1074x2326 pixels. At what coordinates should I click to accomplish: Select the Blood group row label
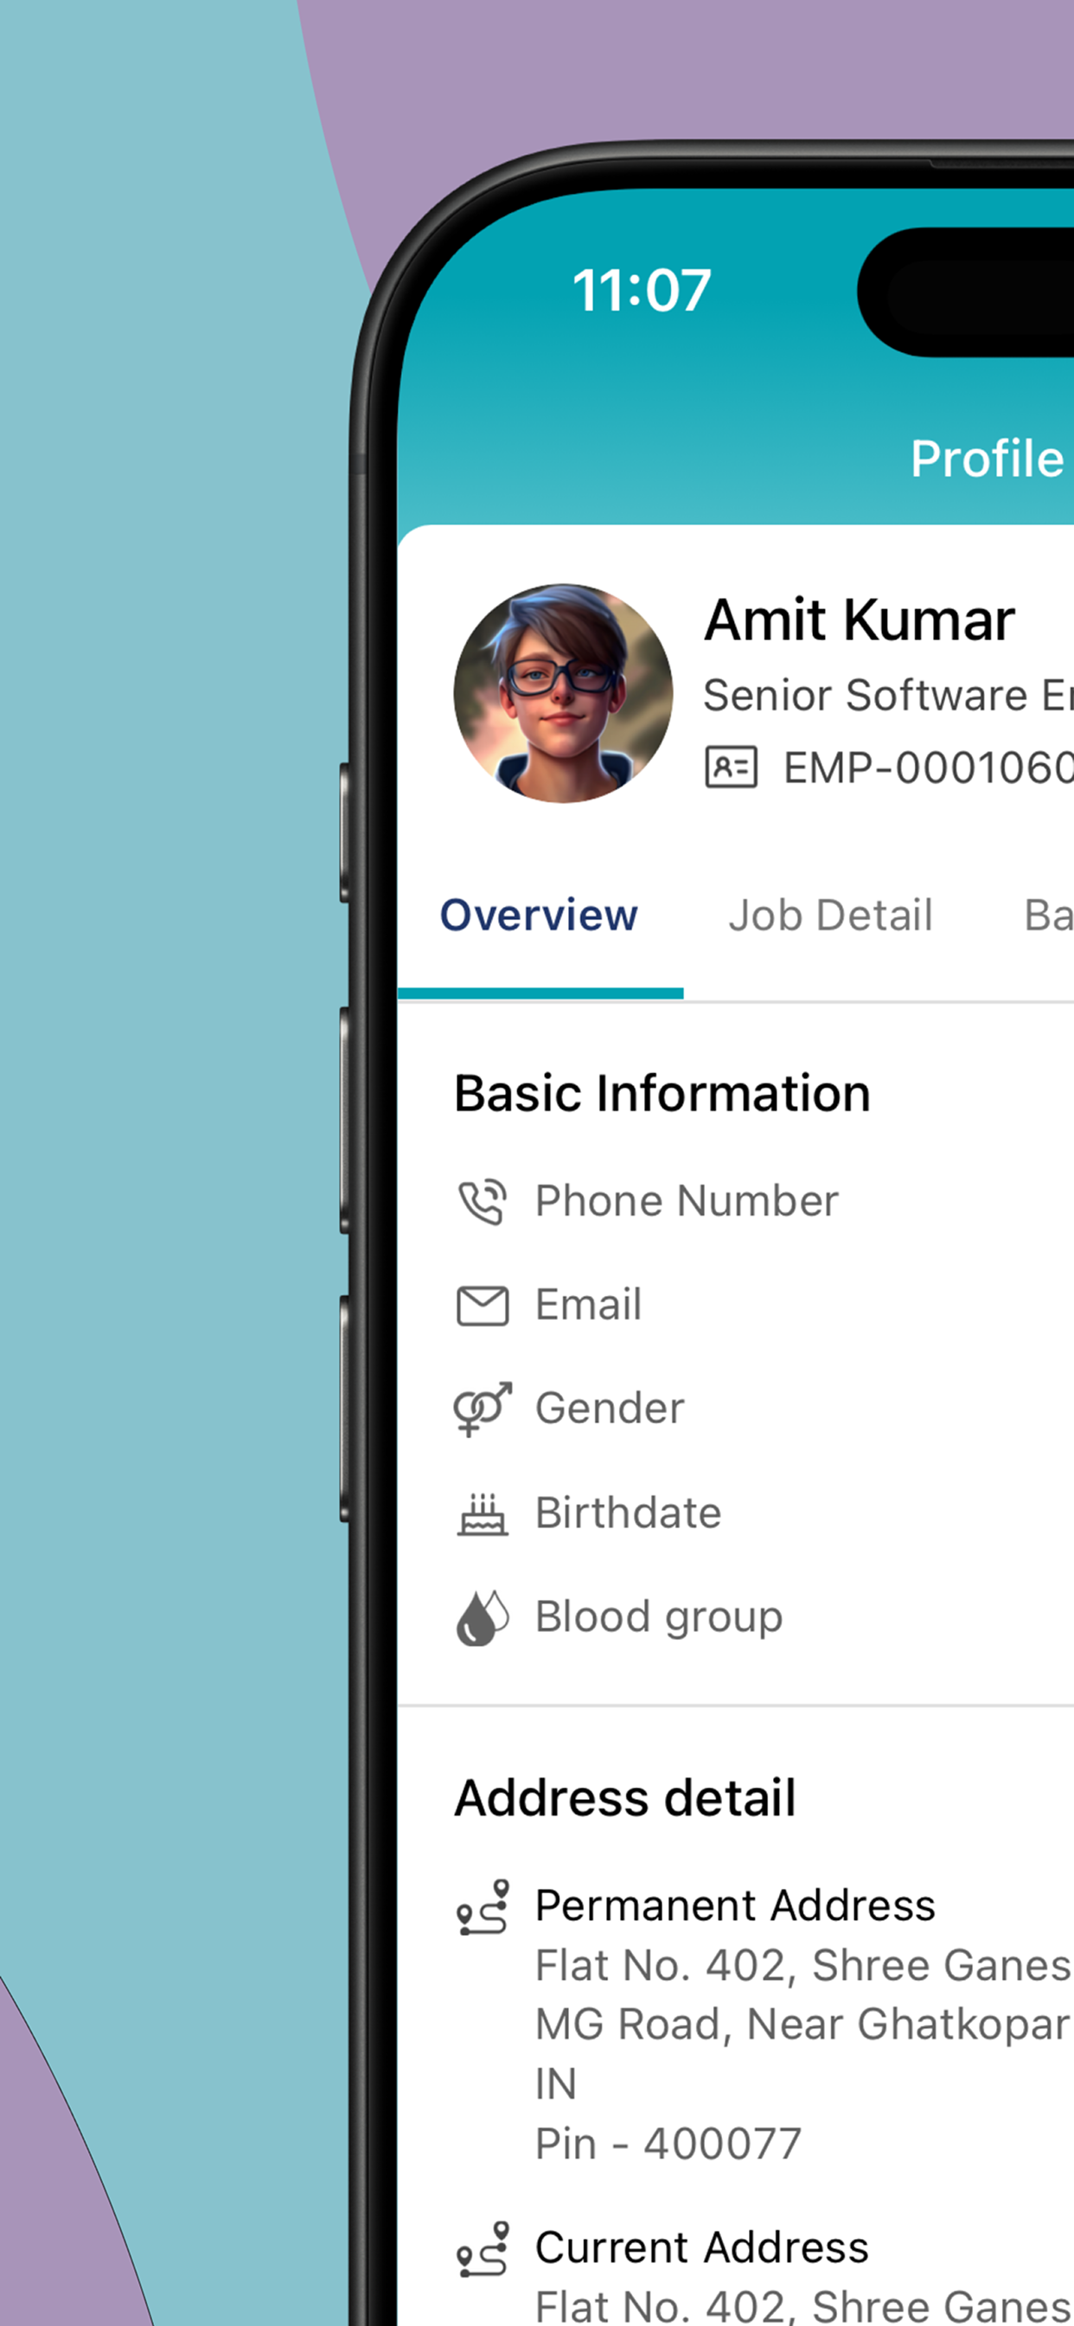pyautogui.click(x=659, y=1618)
